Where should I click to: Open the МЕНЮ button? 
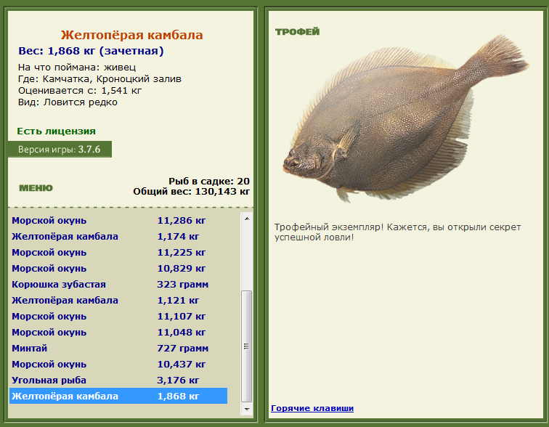click(x=36, y=188)
